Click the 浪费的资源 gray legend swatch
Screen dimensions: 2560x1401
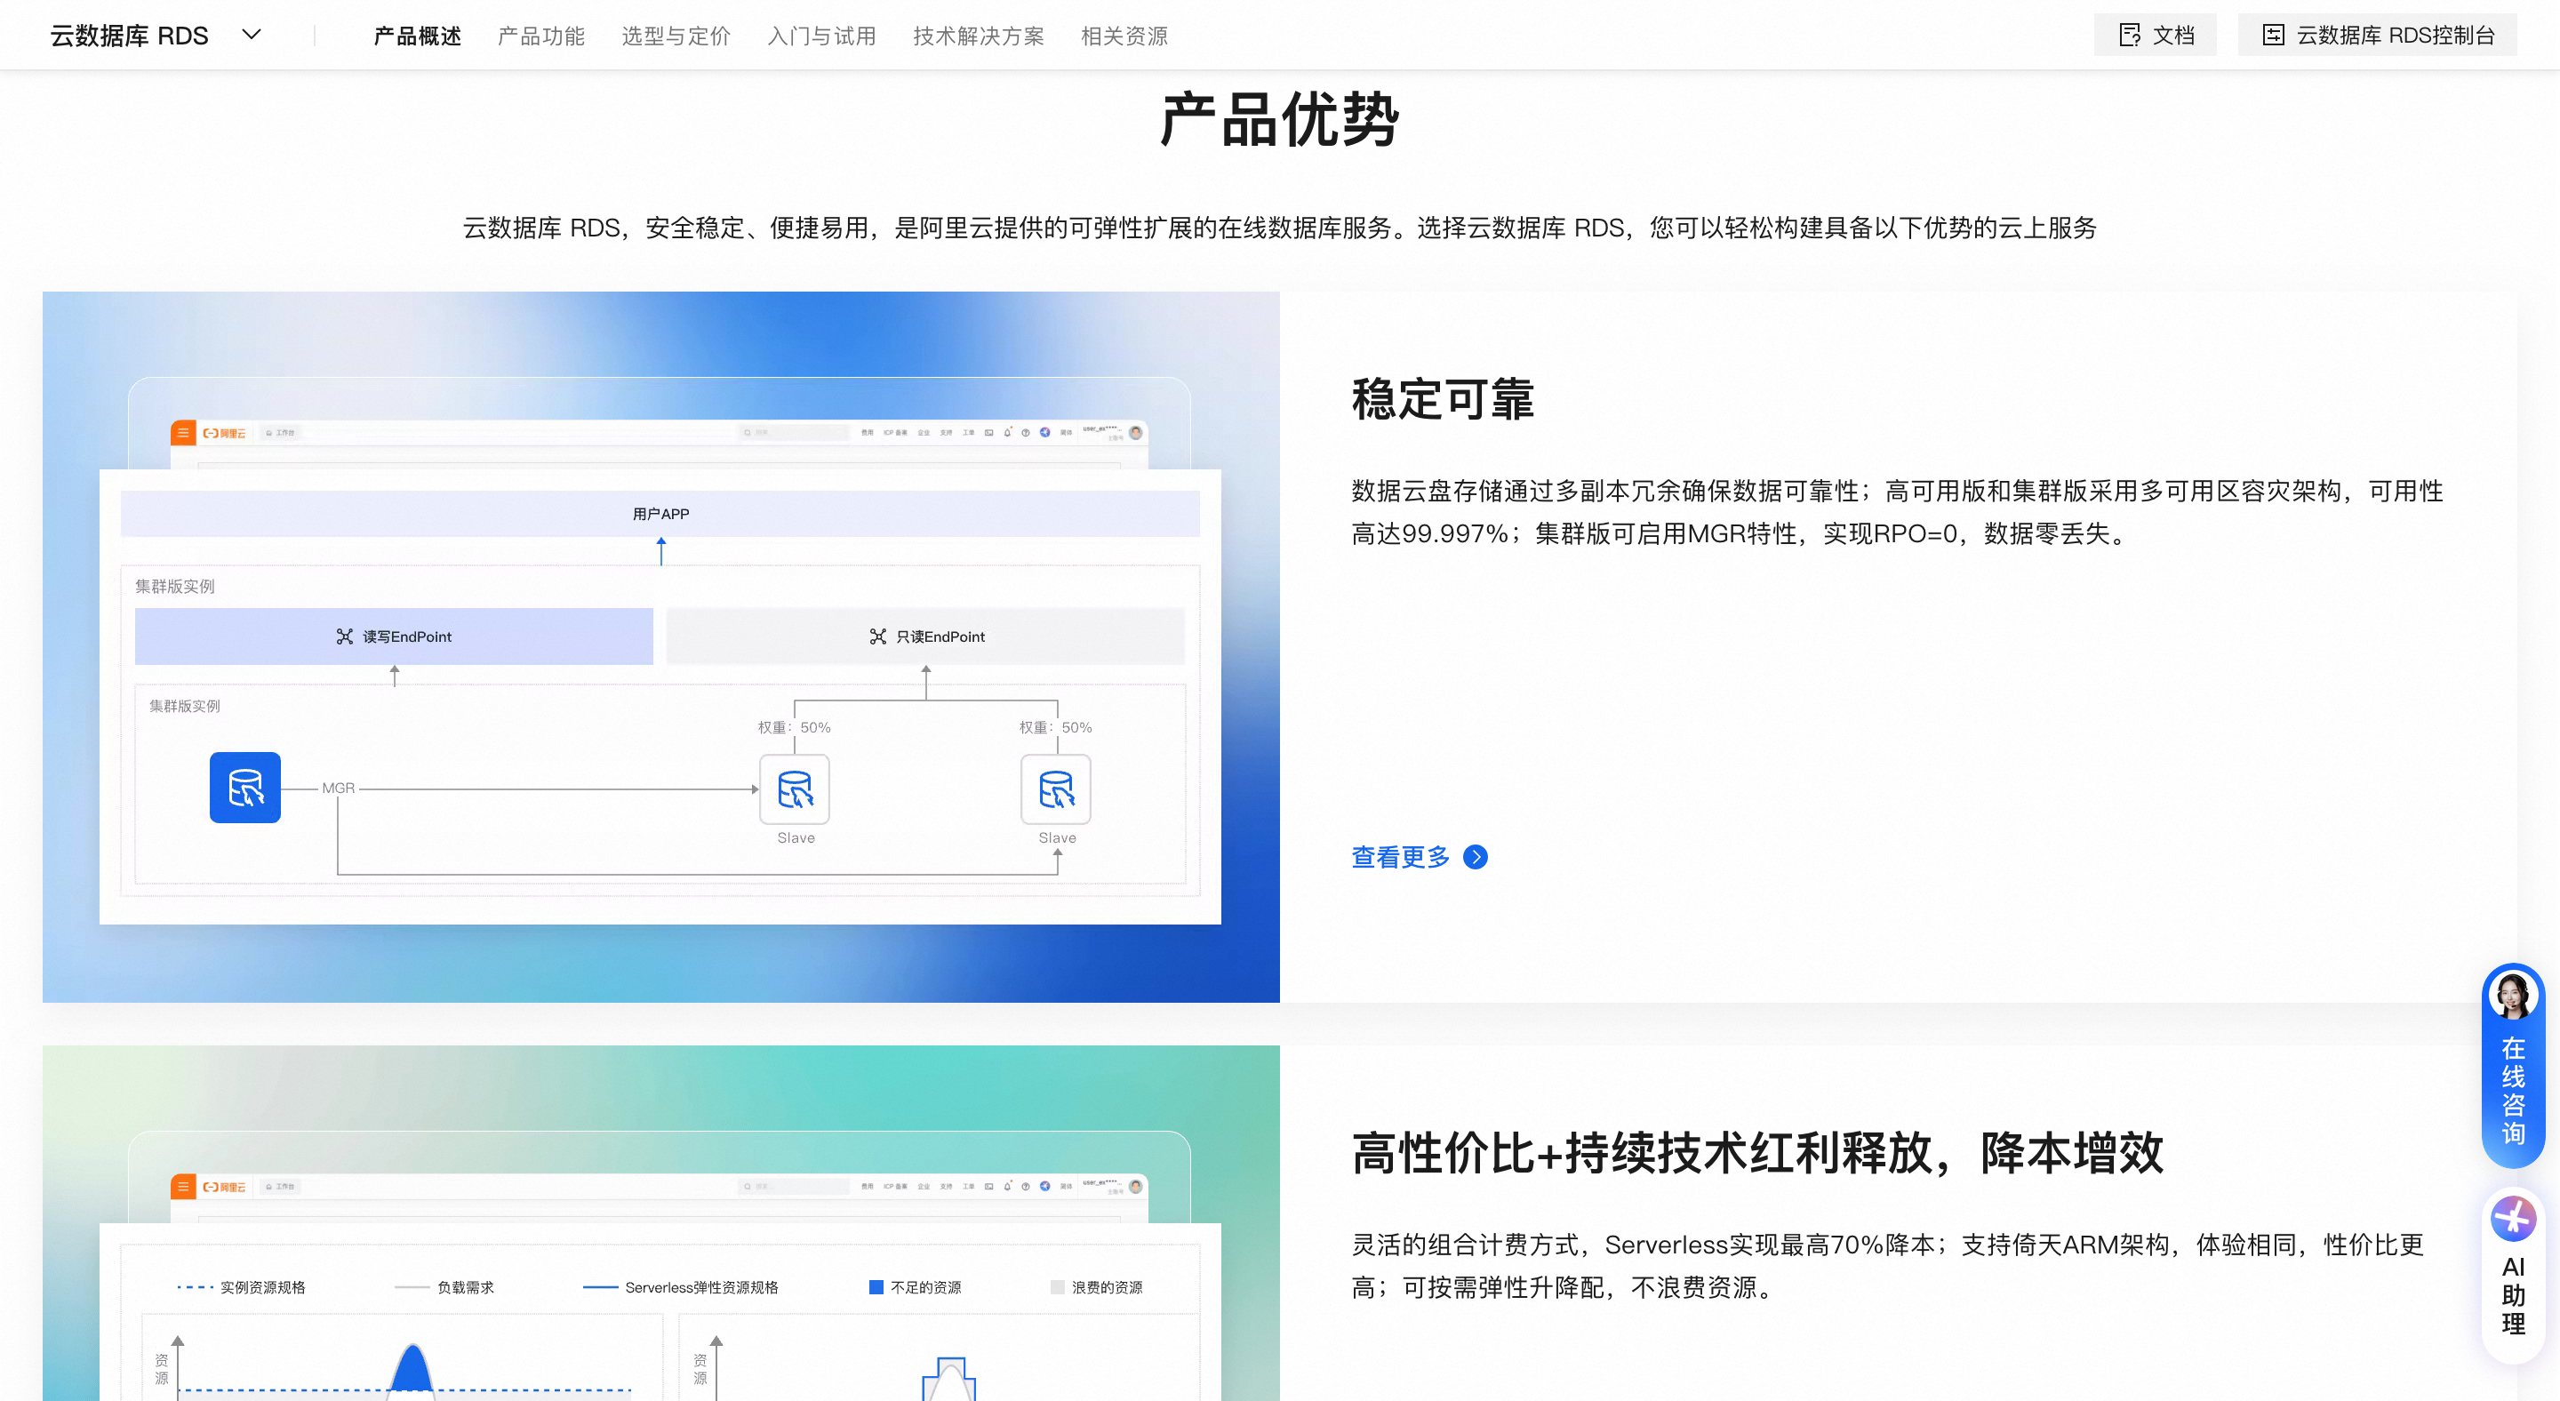click(x=1058, y=1286)
